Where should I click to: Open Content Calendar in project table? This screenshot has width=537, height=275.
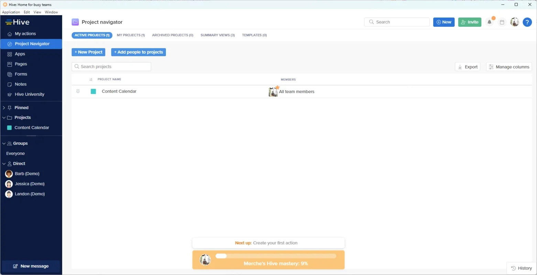[119, 91]
